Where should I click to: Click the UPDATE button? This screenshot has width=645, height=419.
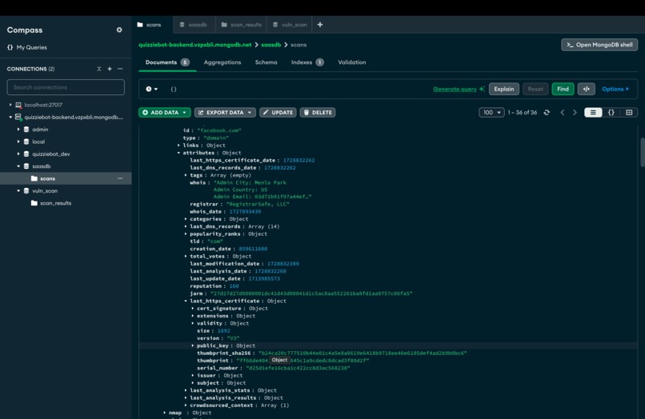coord(278,112)
